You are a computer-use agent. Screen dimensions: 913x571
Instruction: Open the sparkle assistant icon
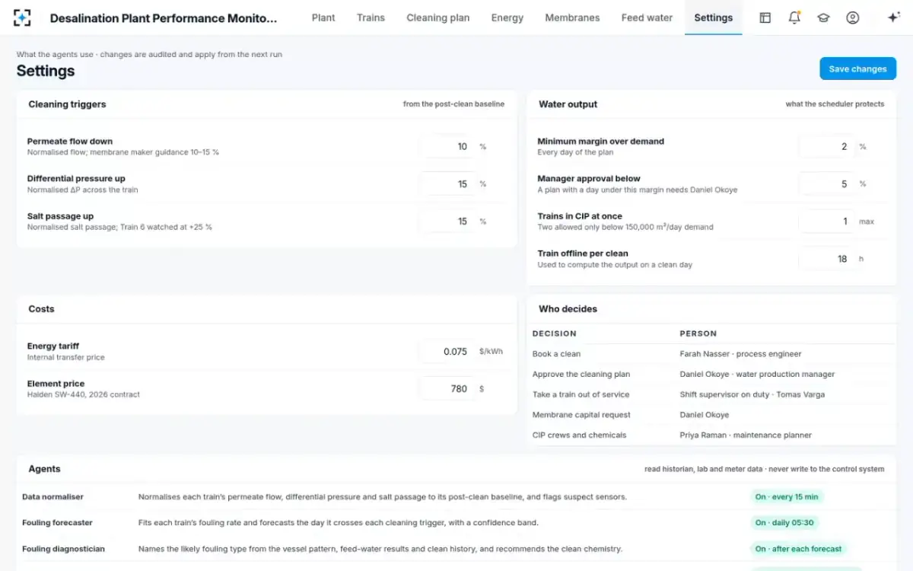(894, 18)
